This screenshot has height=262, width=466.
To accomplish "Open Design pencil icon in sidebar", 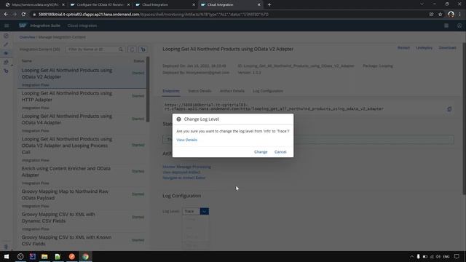I will pyautogui.click(x=6, y=44).
